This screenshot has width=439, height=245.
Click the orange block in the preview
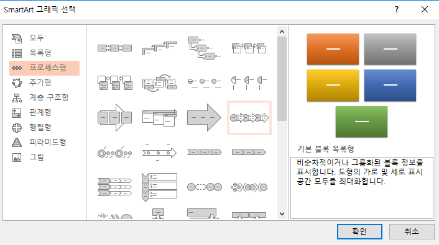click(x=333, y=49)
